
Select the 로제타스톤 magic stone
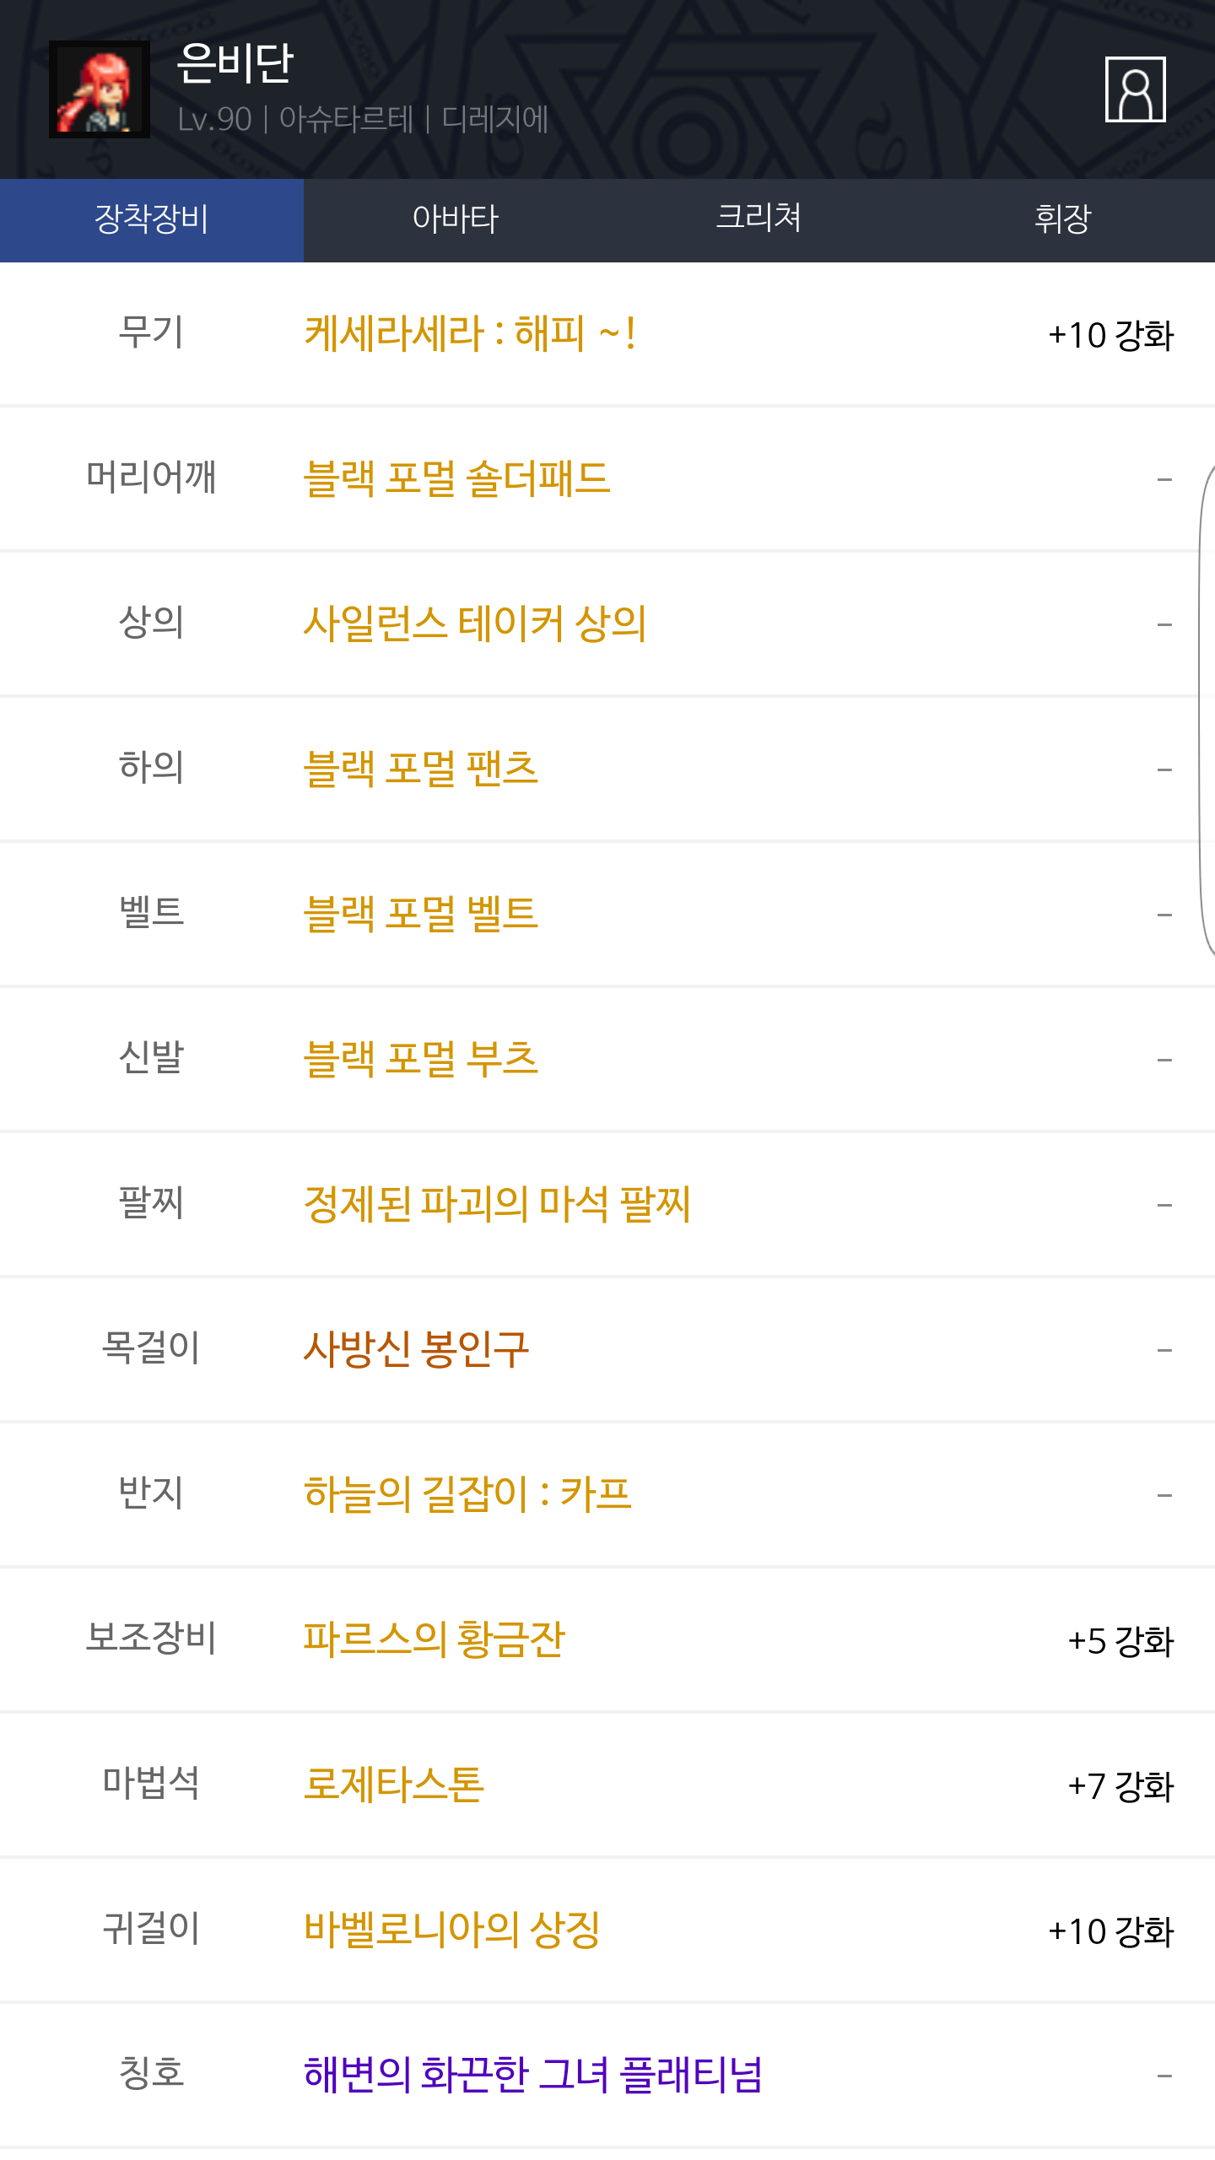pyautogui.click(x=393, y=1785)
